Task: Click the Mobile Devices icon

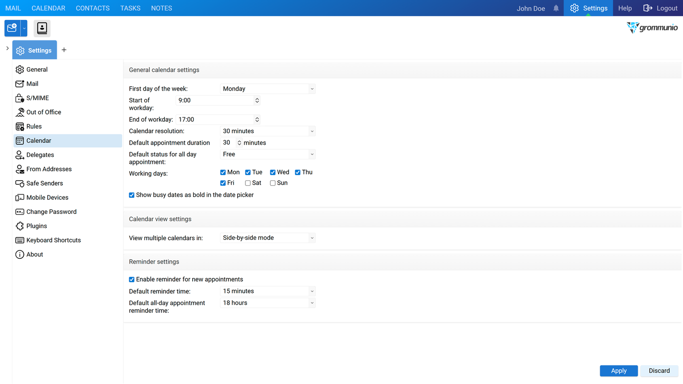Action: tap(20, 197)
